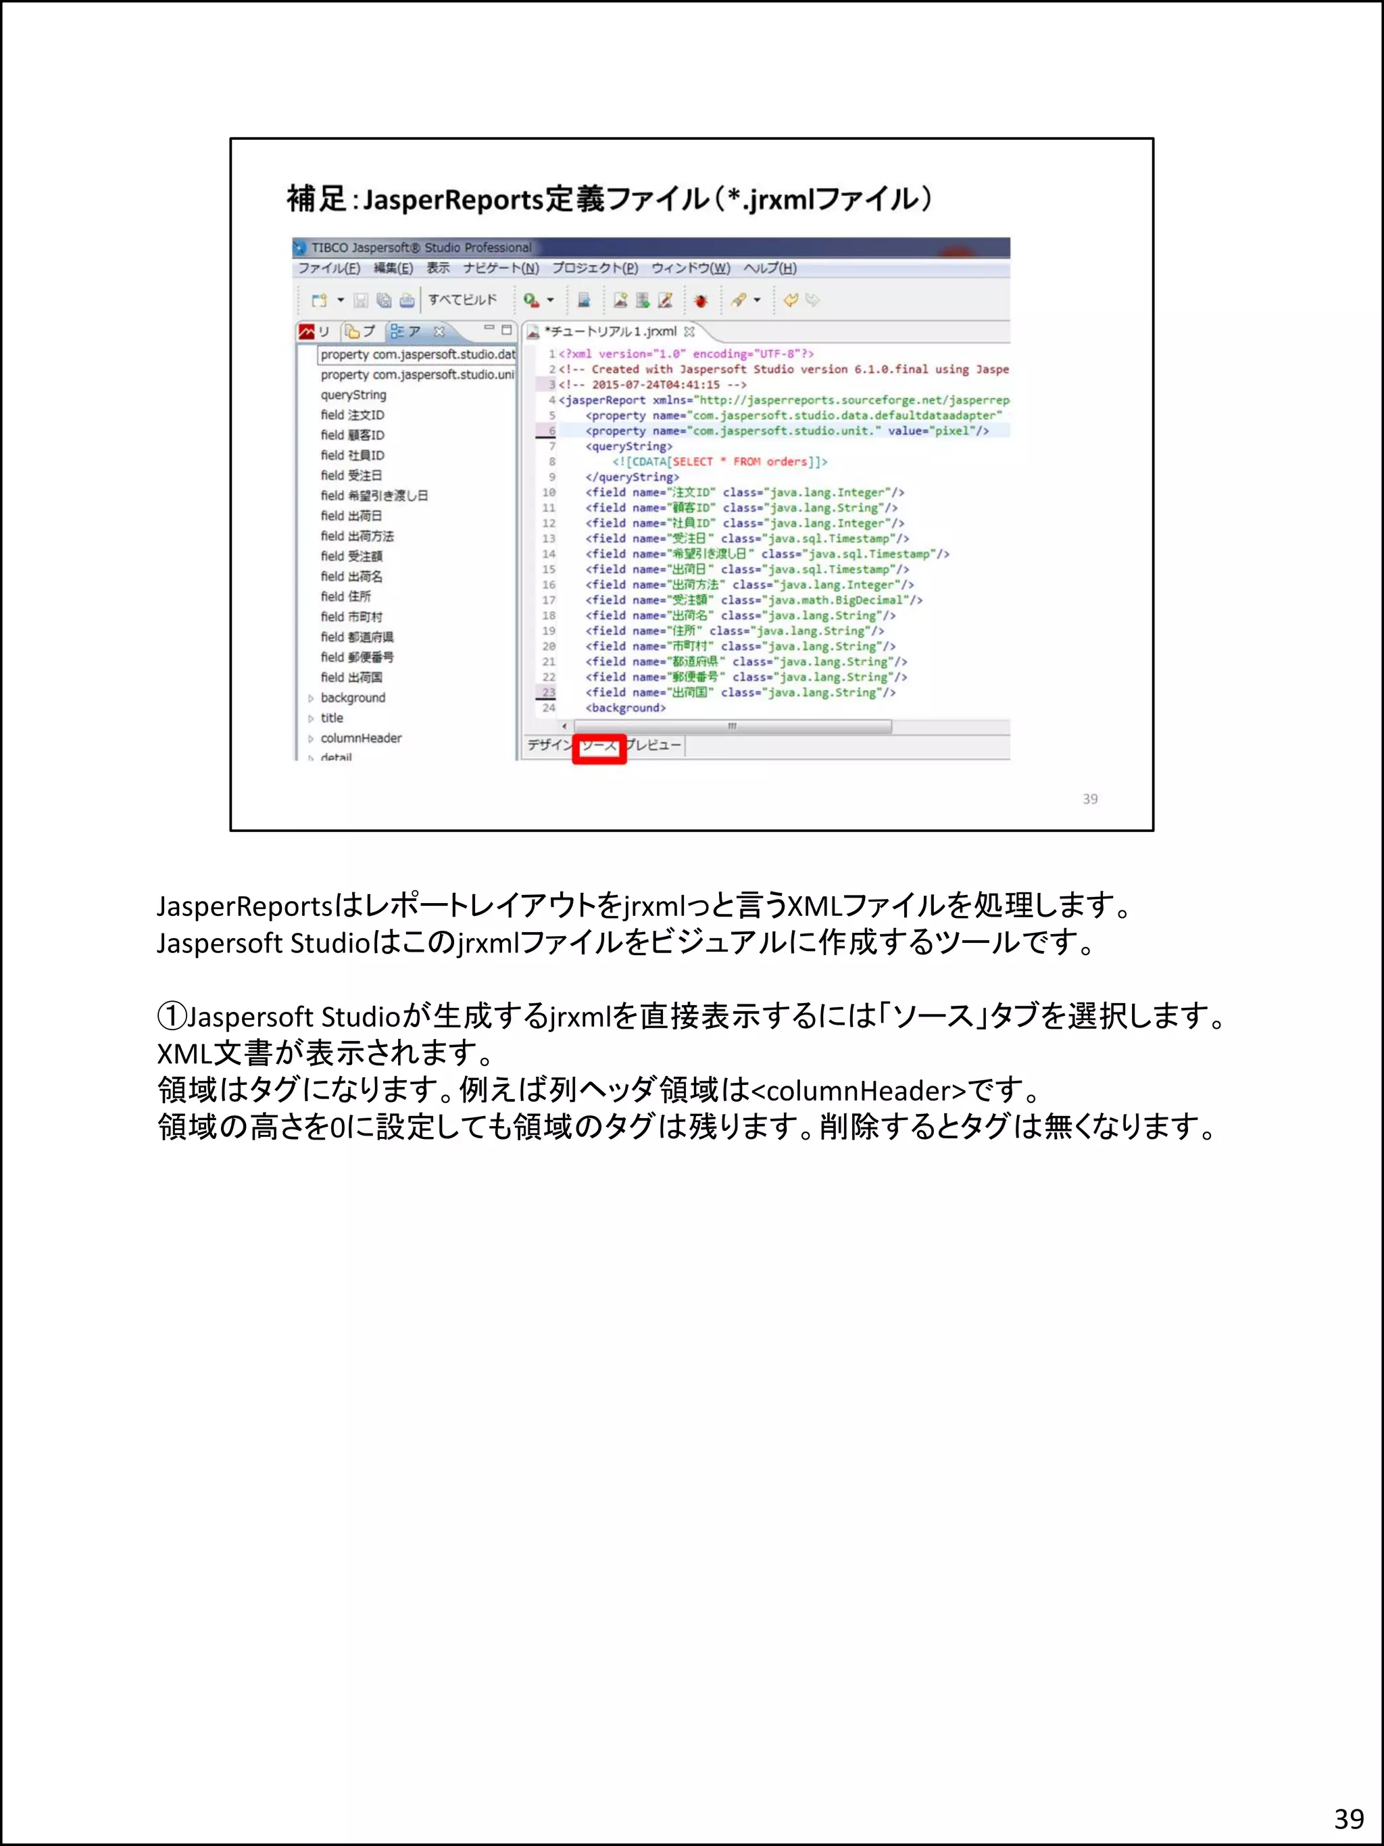The image size is (1384, 1846).
Task: Select field 出荷名 in outline
Action: pos(351,576)
